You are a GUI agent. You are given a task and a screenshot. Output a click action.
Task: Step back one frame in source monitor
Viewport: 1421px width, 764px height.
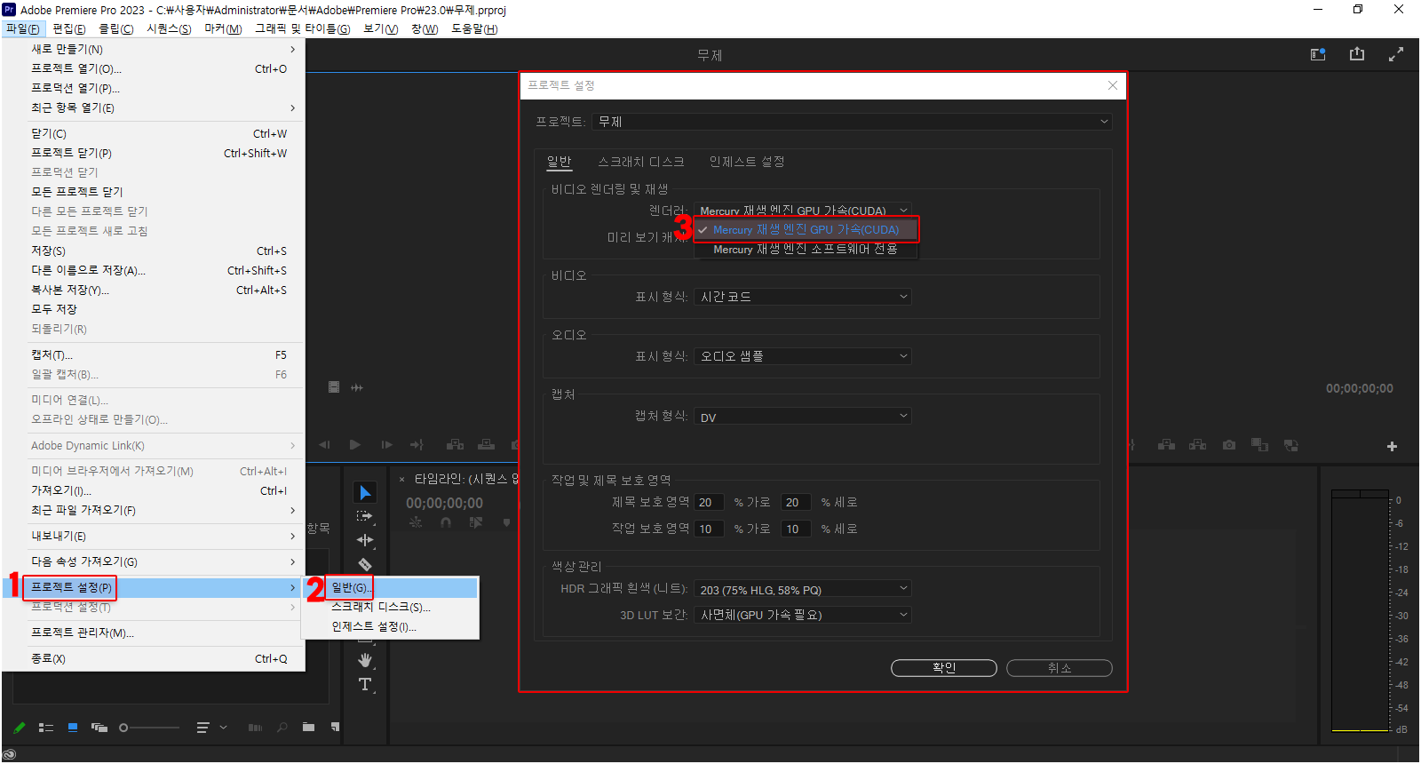[x=324, y=445]
